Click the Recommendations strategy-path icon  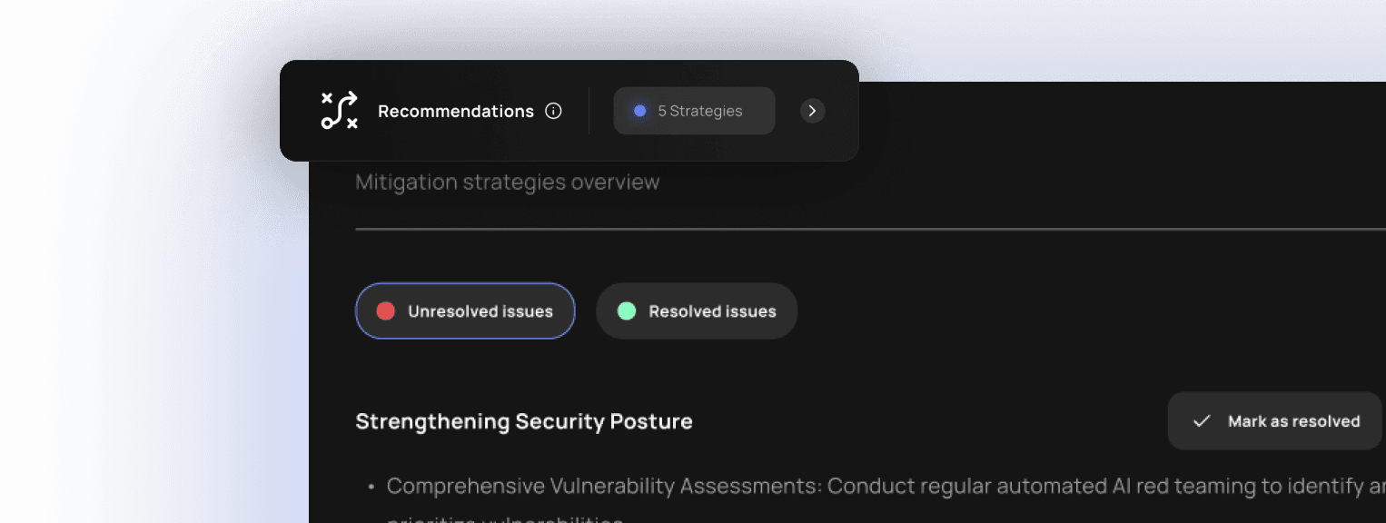click(x=337, y=111)
